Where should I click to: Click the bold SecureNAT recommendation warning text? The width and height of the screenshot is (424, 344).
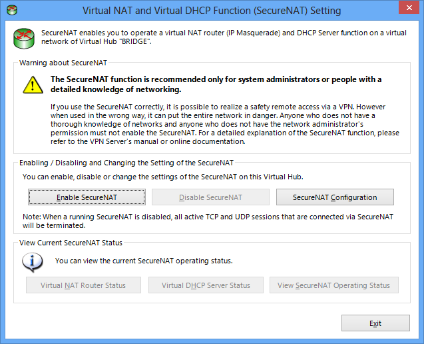tap(216, 84)
